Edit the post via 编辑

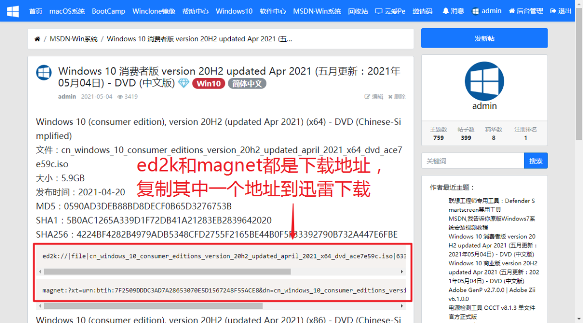tap(374, 97)
